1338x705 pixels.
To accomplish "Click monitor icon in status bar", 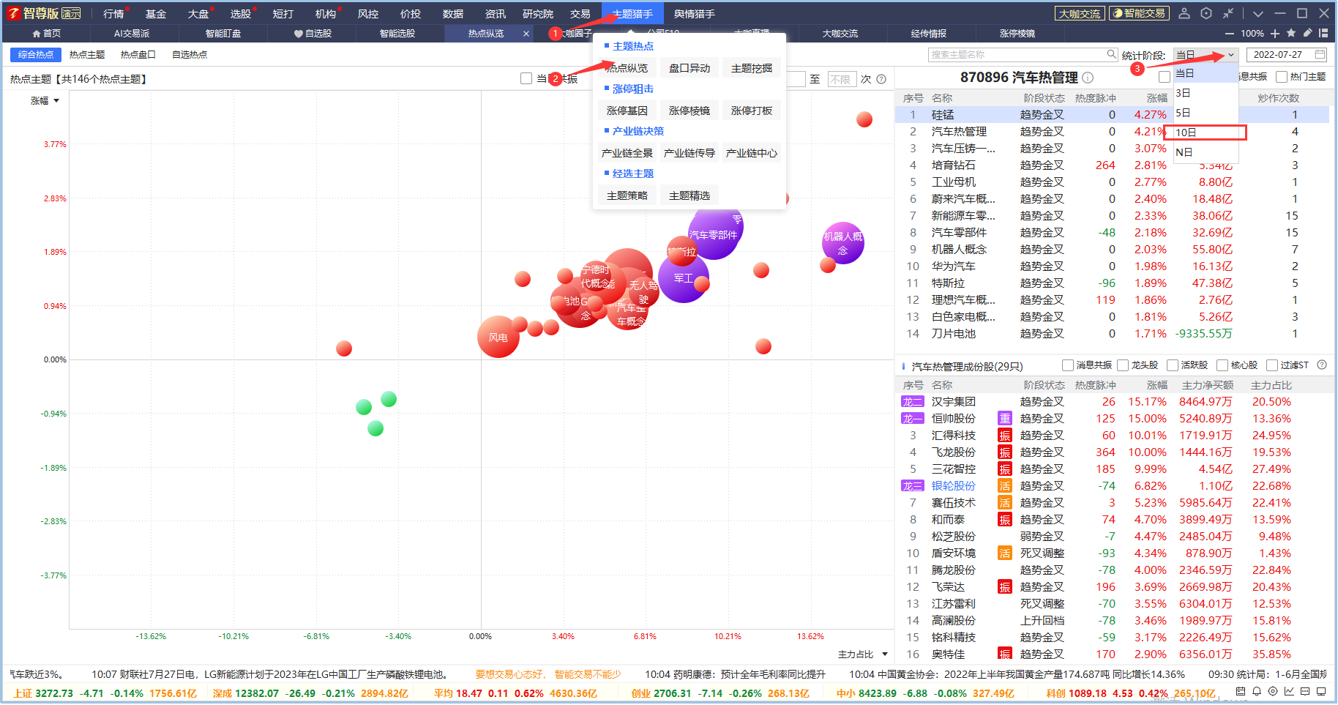I will 1321,691.
